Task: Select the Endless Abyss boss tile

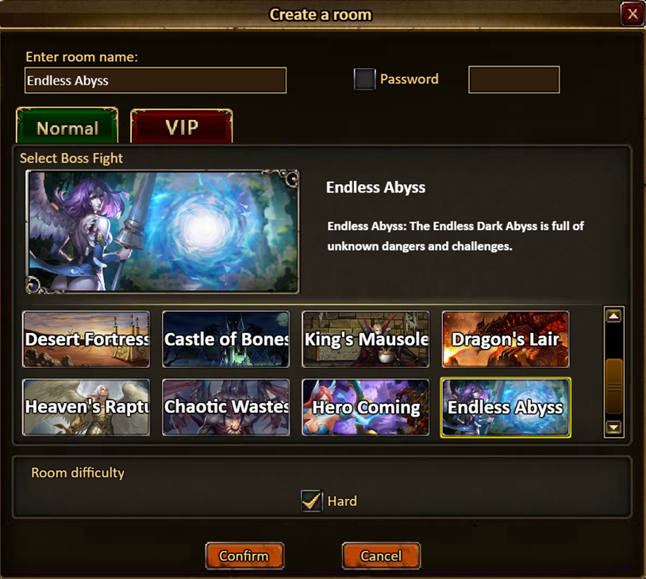Action: pos(506,407)
